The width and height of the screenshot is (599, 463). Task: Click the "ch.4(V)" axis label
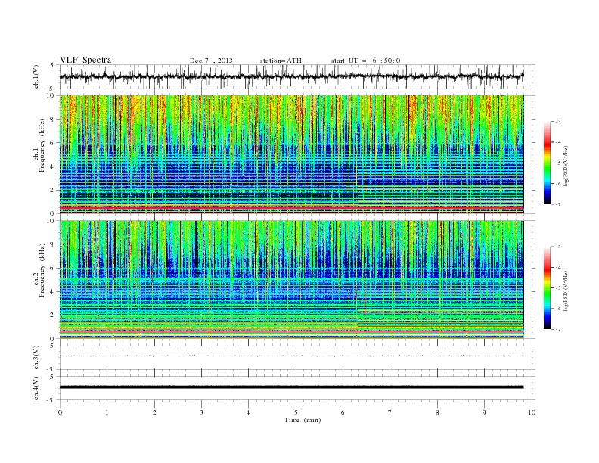[36, 388]
